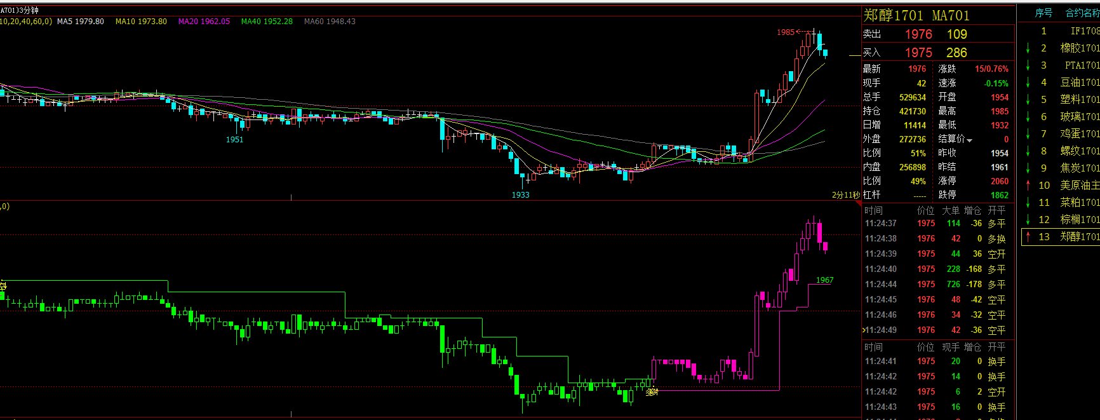Click the MA20 indicator label

(204, 22)
